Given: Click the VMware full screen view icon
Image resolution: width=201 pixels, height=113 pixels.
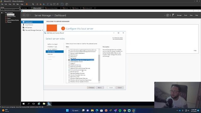Looking at the screenshot, I should pyautogui.click(x=54, y=4).
